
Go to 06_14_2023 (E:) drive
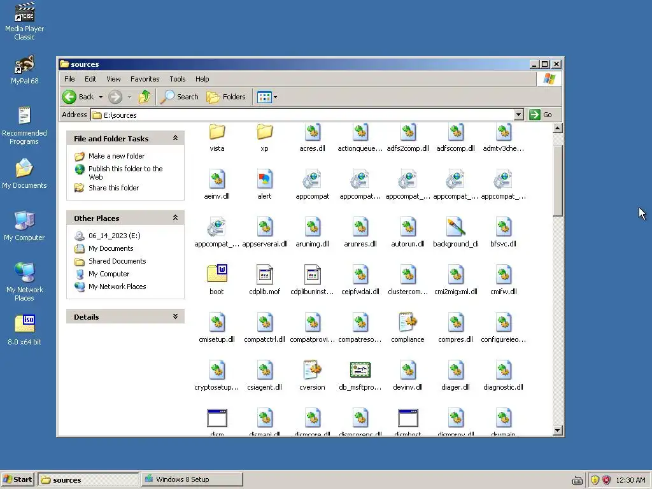[x=115, y=236]
